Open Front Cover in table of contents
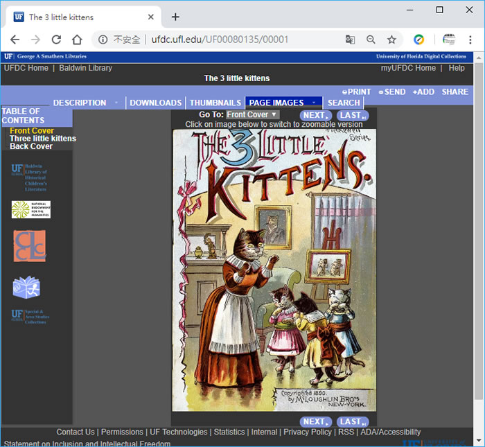The image size is (485, 447). [32, 130]
